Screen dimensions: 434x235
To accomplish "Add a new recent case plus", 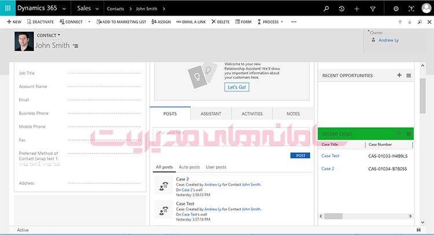I will click(399, 134).
